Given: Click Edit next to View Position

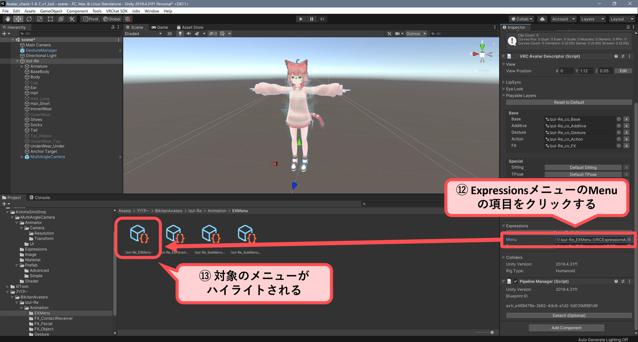Looking at the screenshot, I should 623,71.
